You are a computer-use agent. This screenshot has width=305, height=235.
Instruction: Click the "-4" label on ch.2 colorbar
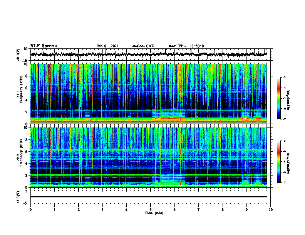click(284, 151)
